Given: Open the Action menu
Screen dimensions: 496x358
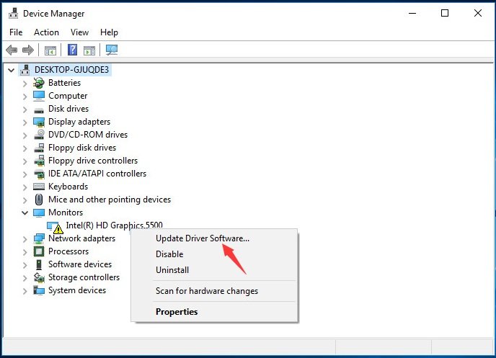Looking at the screenshot, I should point(46,32).
